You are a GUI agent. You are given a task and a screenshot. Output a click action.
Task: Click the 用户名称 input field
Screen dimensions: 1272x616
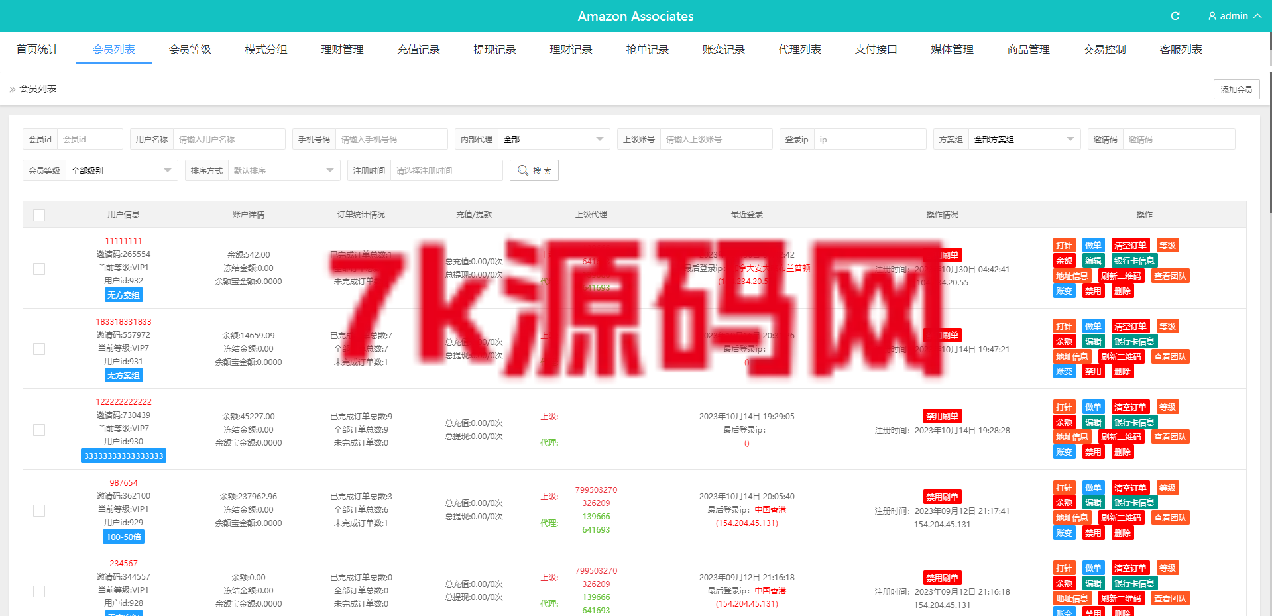(x=229, y=139)
